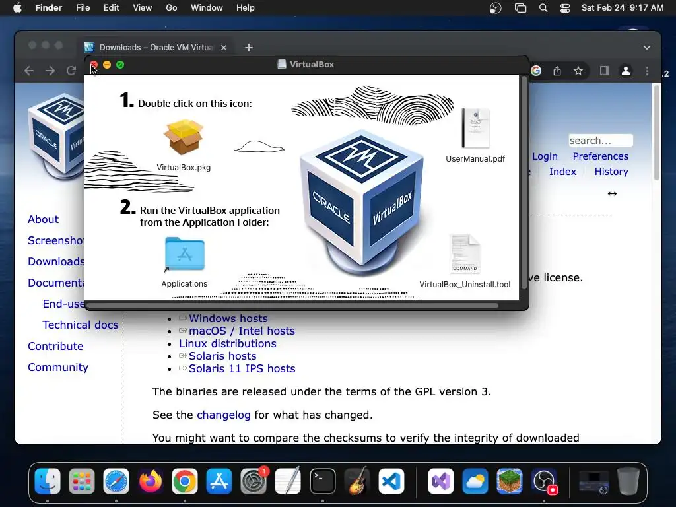The height and width of the screenshot is (507, 676).
Task: Open the App Store from the Dock
Action: pyautogui.click(x=219, y=481)
